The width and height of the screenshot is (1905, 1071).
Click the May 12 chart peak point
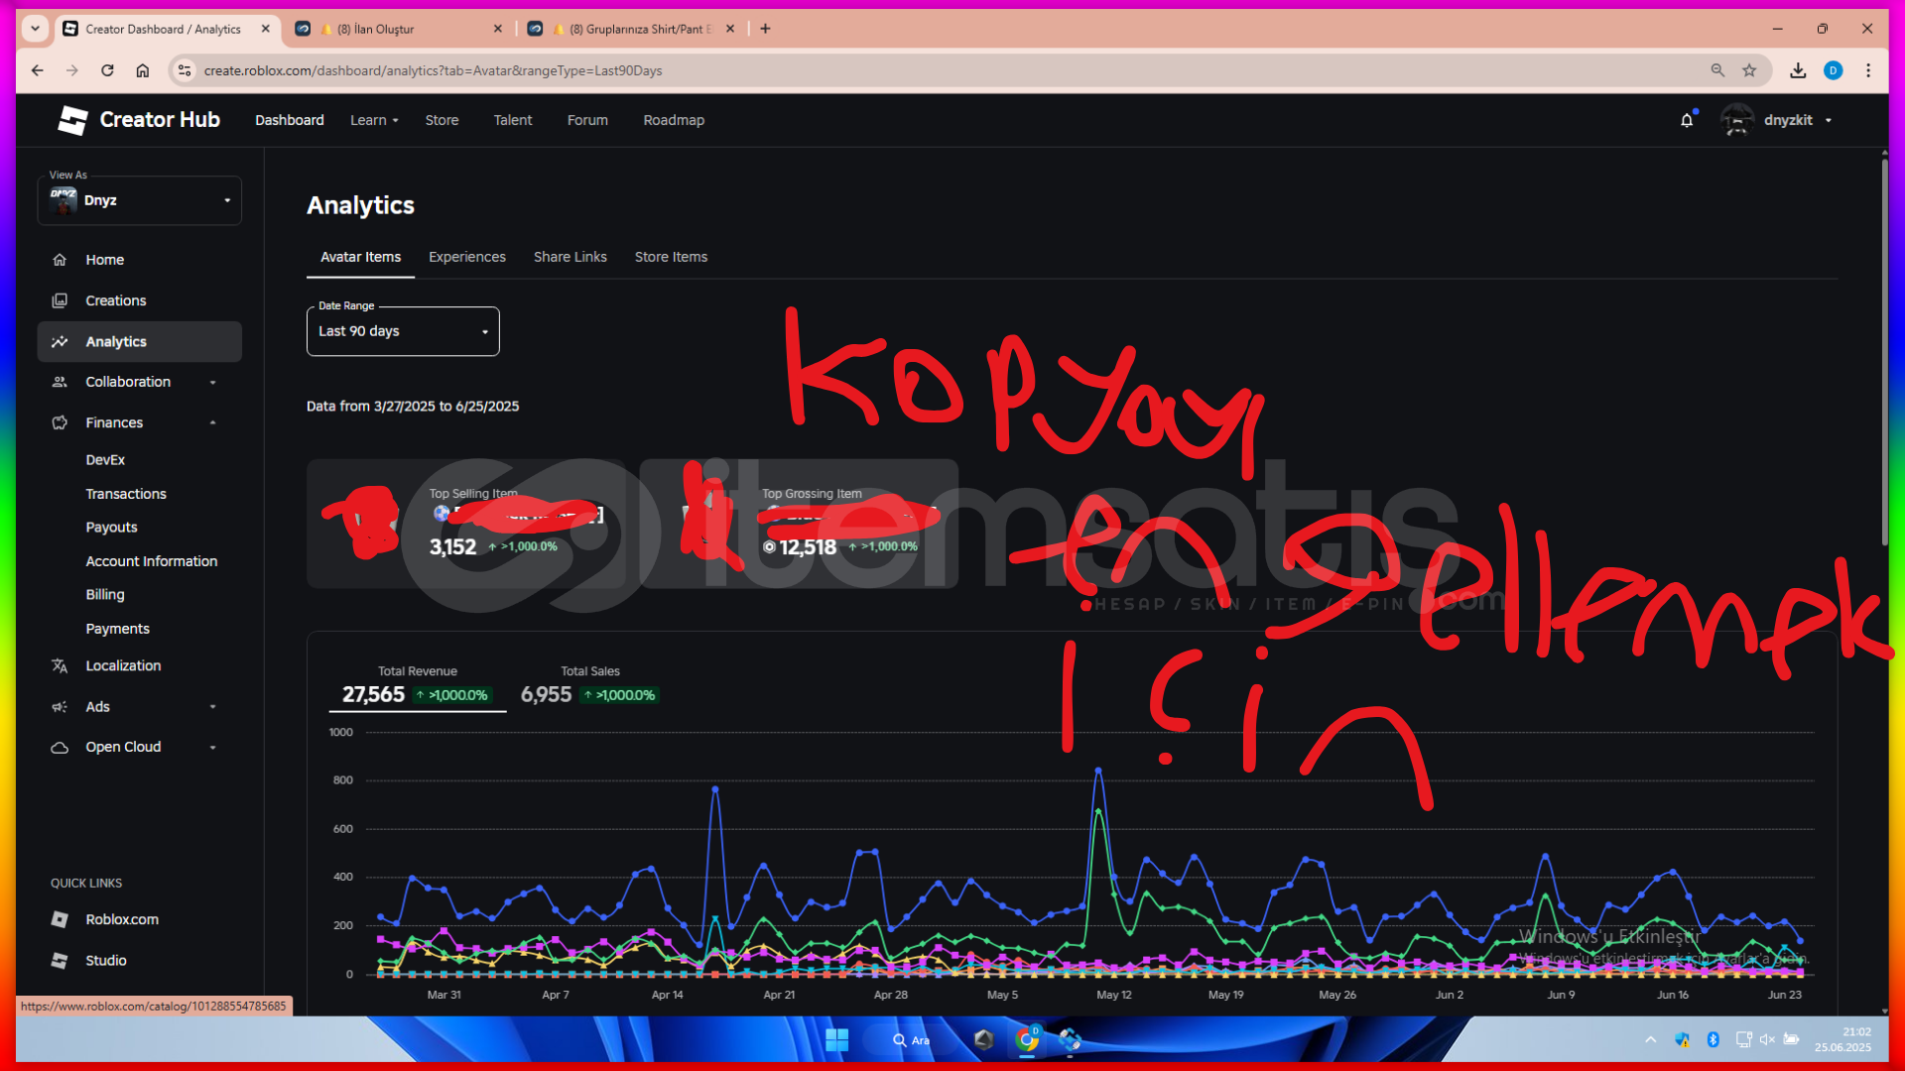(1098, 770)
